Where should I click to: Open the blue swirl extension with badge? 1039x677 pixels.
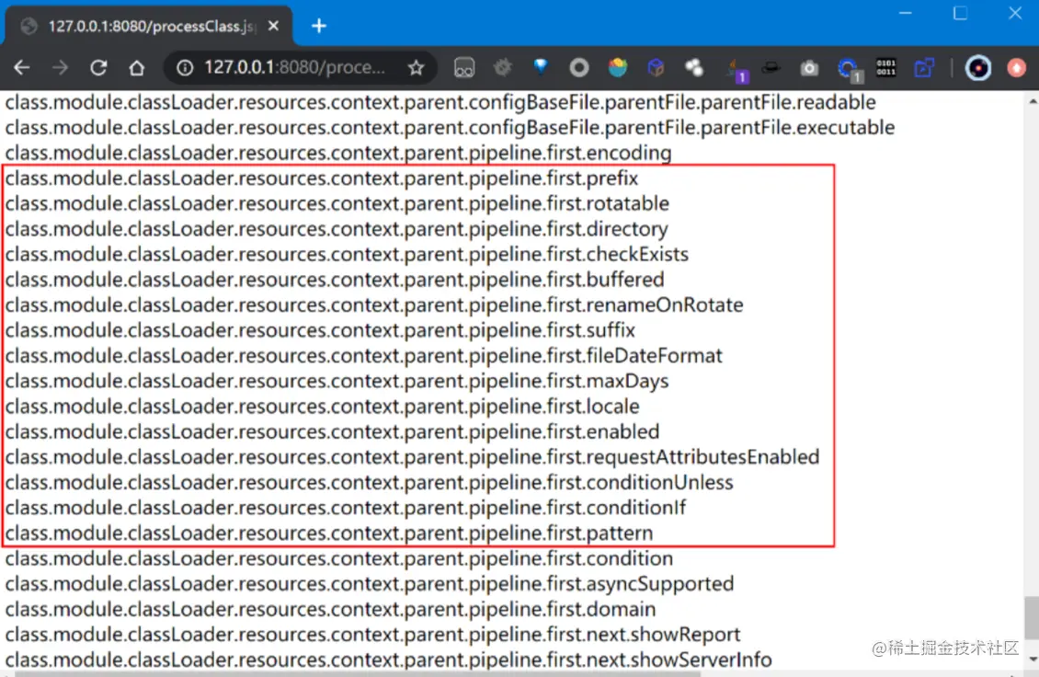click(850, 70)
